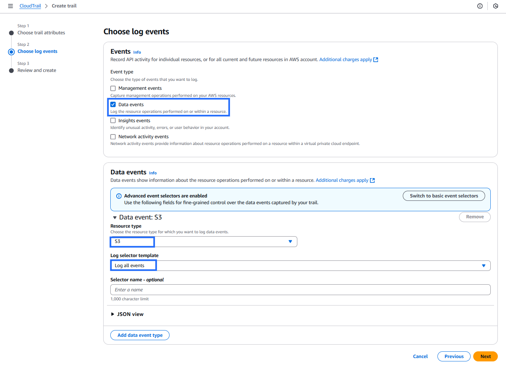Tick the Network activity events checkbox
The image size is (506, 367).
[x=113, y=137]
